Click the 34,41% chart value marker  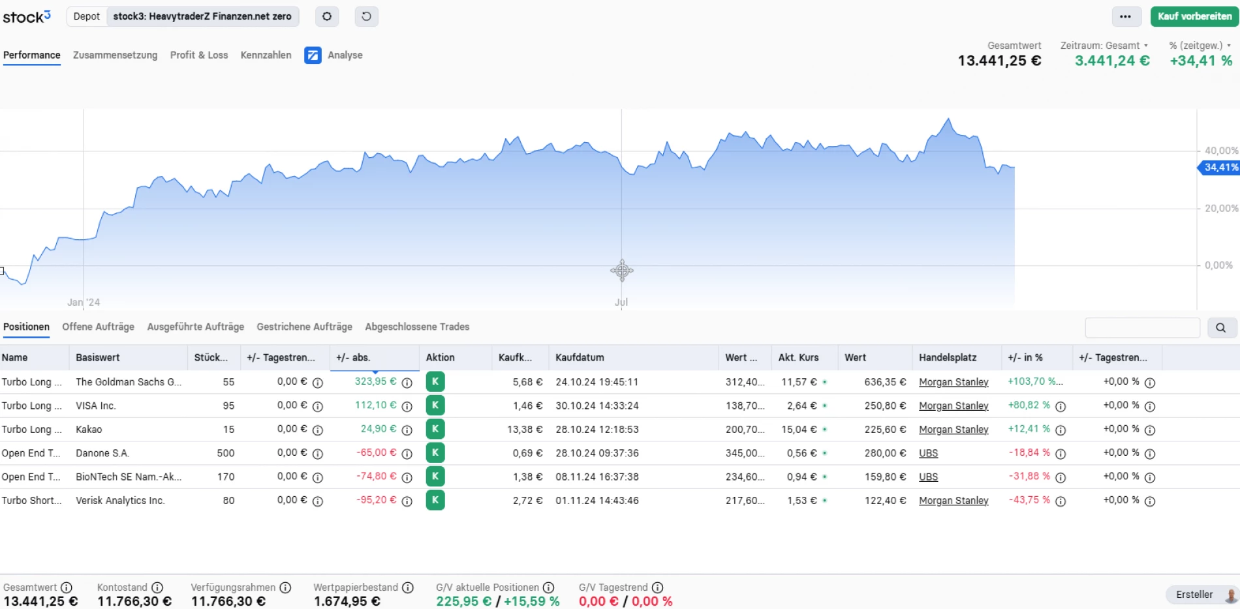pyautogui.click(x=1220, y=168)
